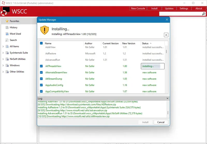Click Microsoft author cell for AdRestore
Image resolution: width=207 pixels, height=144 pixels.
click(x=90, y=54)
